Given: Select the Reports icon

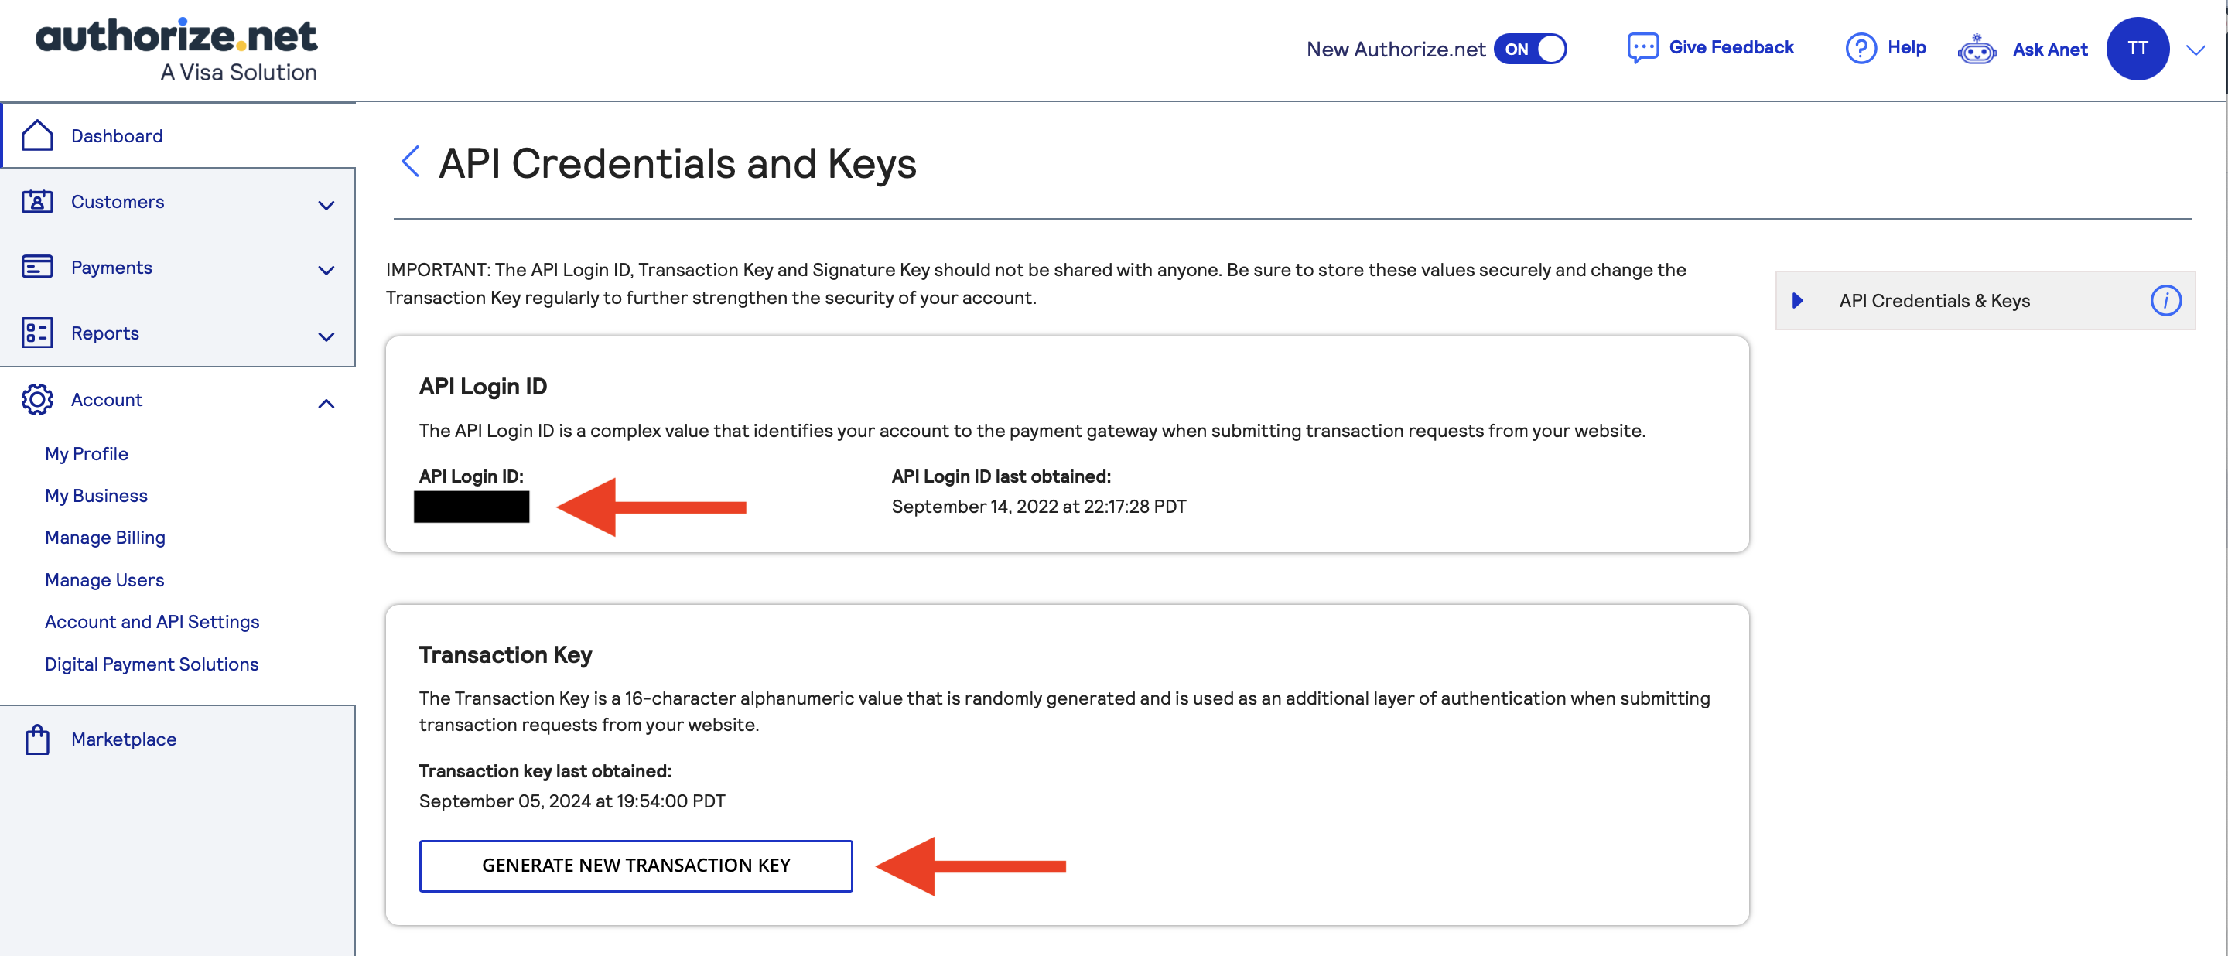Looking at the screenshot, I should [37, 333].
